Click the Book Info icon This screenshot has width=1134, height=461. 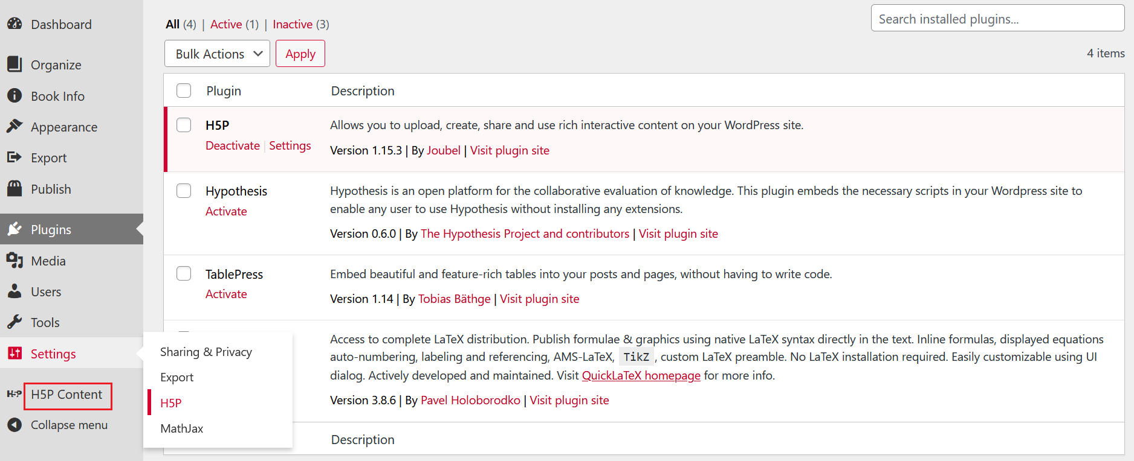[x=15, y=95]
